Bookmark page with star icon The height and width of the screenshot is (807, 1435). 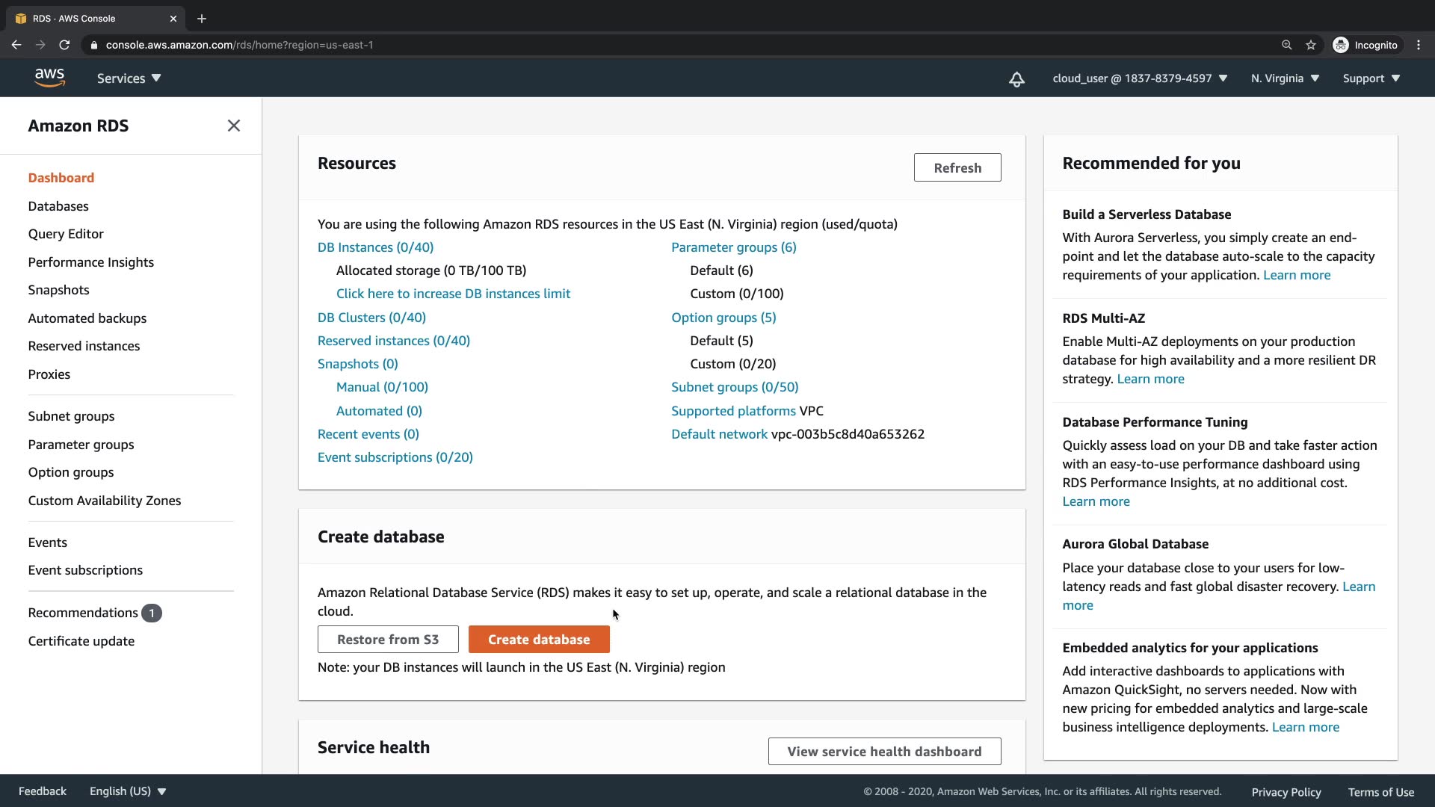(x=1311, y=45)
